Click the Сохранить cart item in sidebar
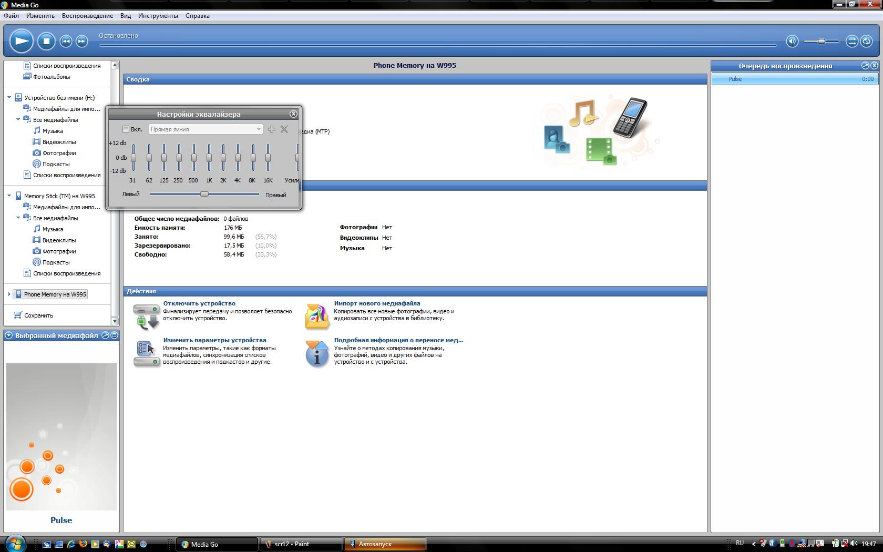Screen dimensions: 883x552 click(x=38, y=315)
